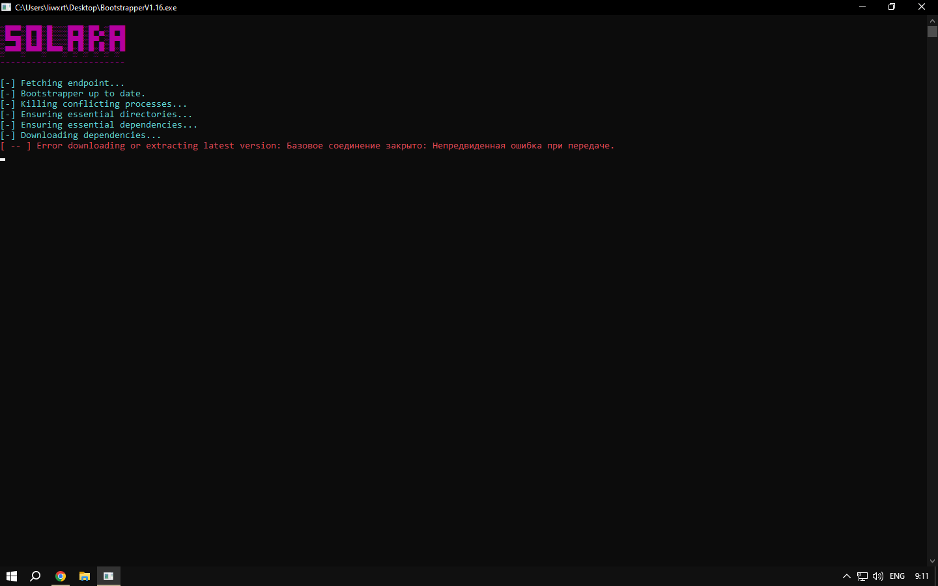Switch the ENG input language

click(x=897, y=576)
